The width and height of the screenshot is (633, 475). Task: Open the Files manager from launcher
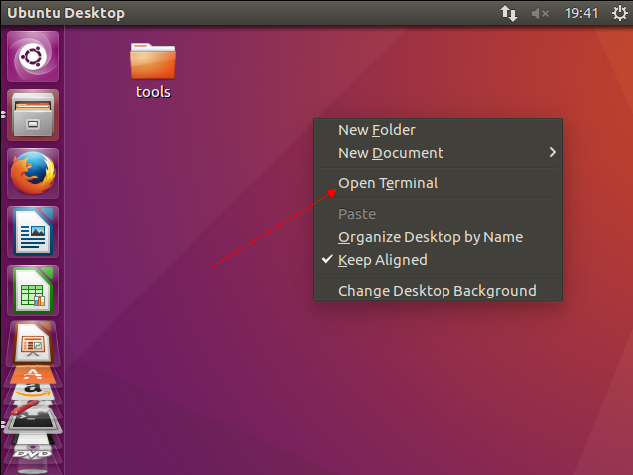click(33, 115)
